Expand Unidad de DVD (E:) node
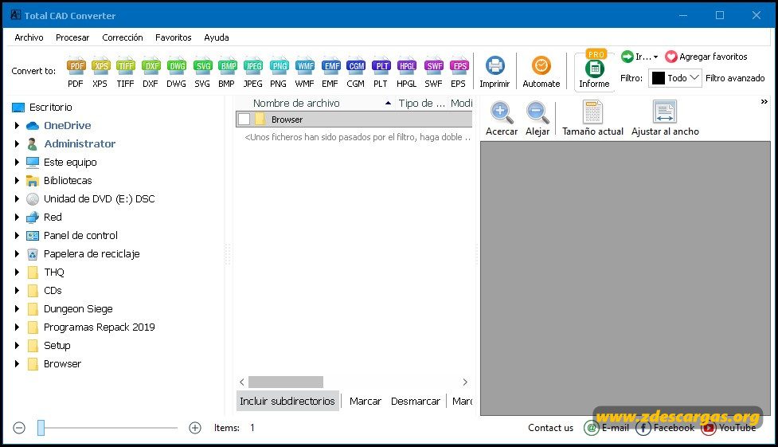 pyautogui.click(x=17, y=199)
